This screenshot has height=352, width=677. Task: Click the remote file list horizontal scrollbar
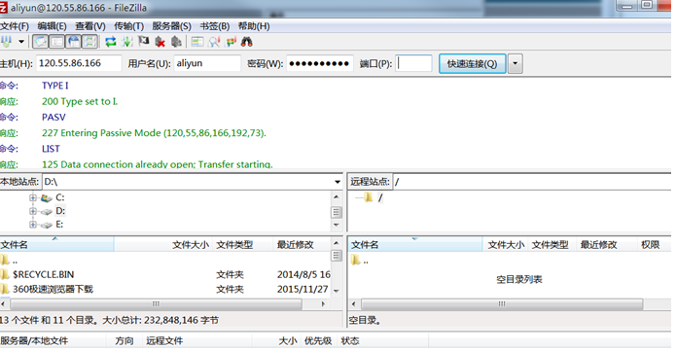click(502, 304)
